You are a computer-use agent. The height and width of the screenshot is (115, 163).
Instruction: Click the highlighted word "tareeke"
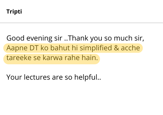(19, 58)
